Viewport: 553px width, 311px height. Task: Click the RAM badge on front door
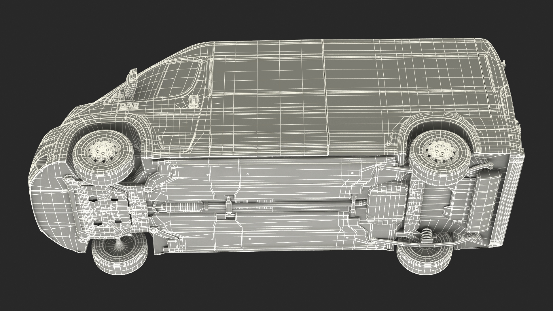point(129,106)
